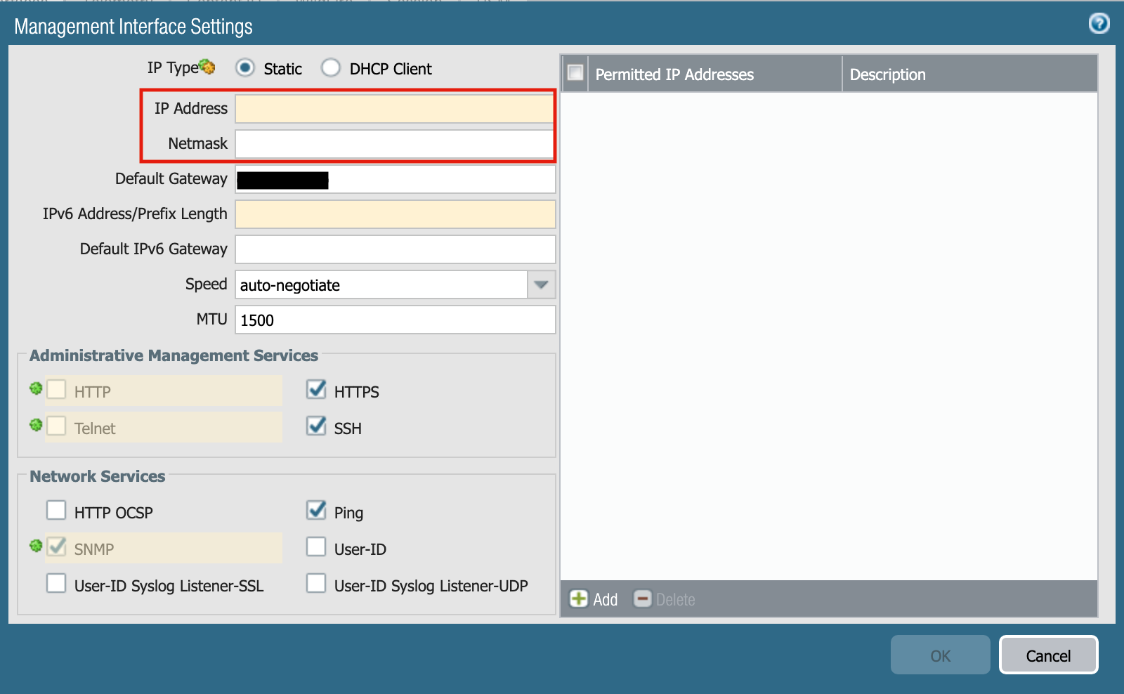This screenshot has width=1124, height=694.
Task: Click the Default IPv6 Gateway field
Action: tap(396, 249)
